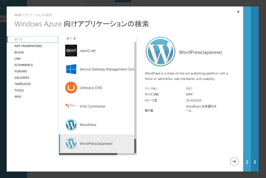Jump to wizard step 3
The width and height of the screenshot is (266, 178).
click(x=255, y=162)
